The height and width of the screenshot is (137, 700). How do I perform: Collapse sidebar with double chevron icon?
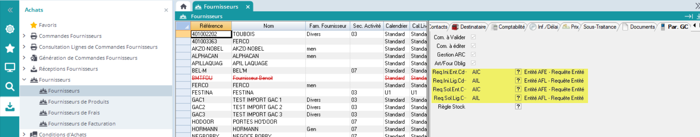pyautogui.click(x=10, y=10)
